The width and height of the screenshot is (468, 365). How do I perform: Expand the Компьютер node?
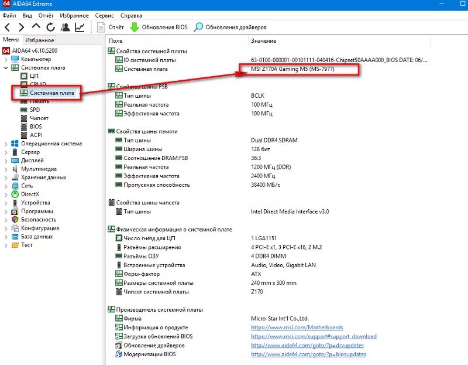click(x=6, y=59)
